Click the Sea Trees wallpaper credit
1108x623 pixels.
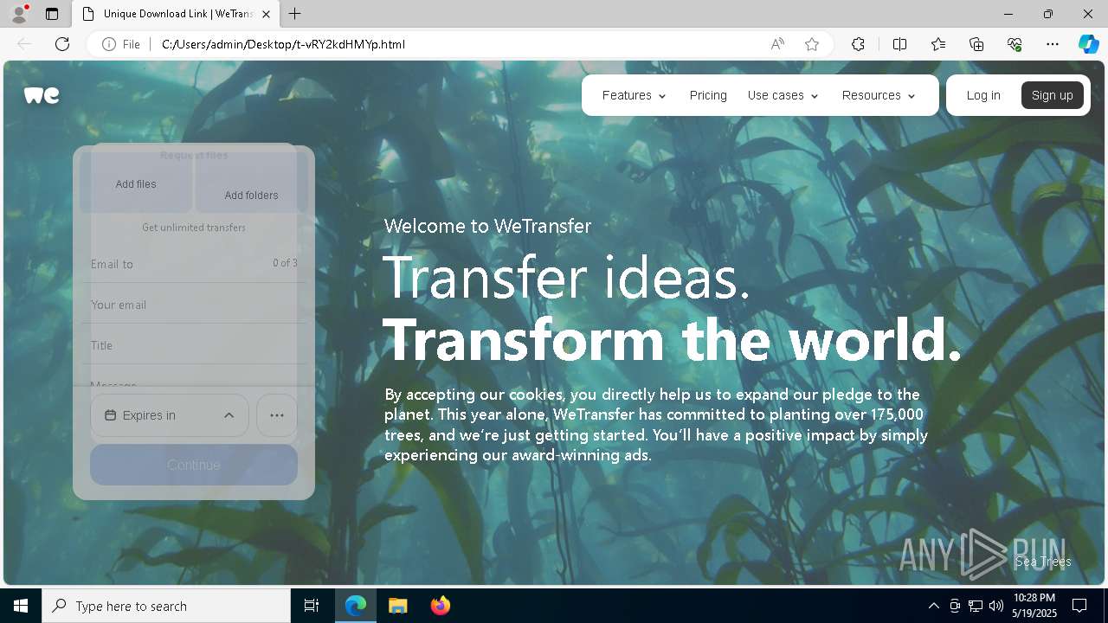pyautogui.click(x=1043, y=562)
